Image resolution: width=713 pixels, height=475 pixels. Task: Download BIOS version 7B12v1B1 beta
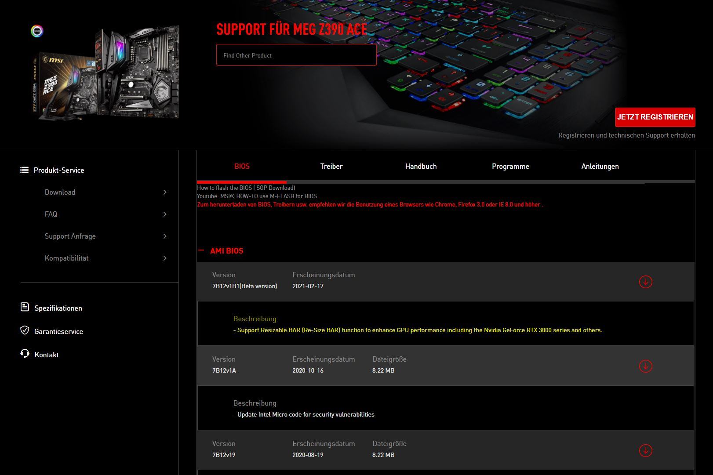(645, 282)
